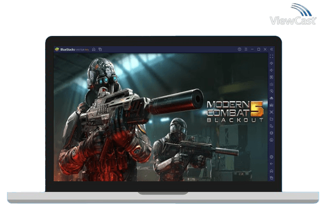Click the round clock-style sidebar icon
This screenshot has height=222, width=323.
tap(271, 140)
